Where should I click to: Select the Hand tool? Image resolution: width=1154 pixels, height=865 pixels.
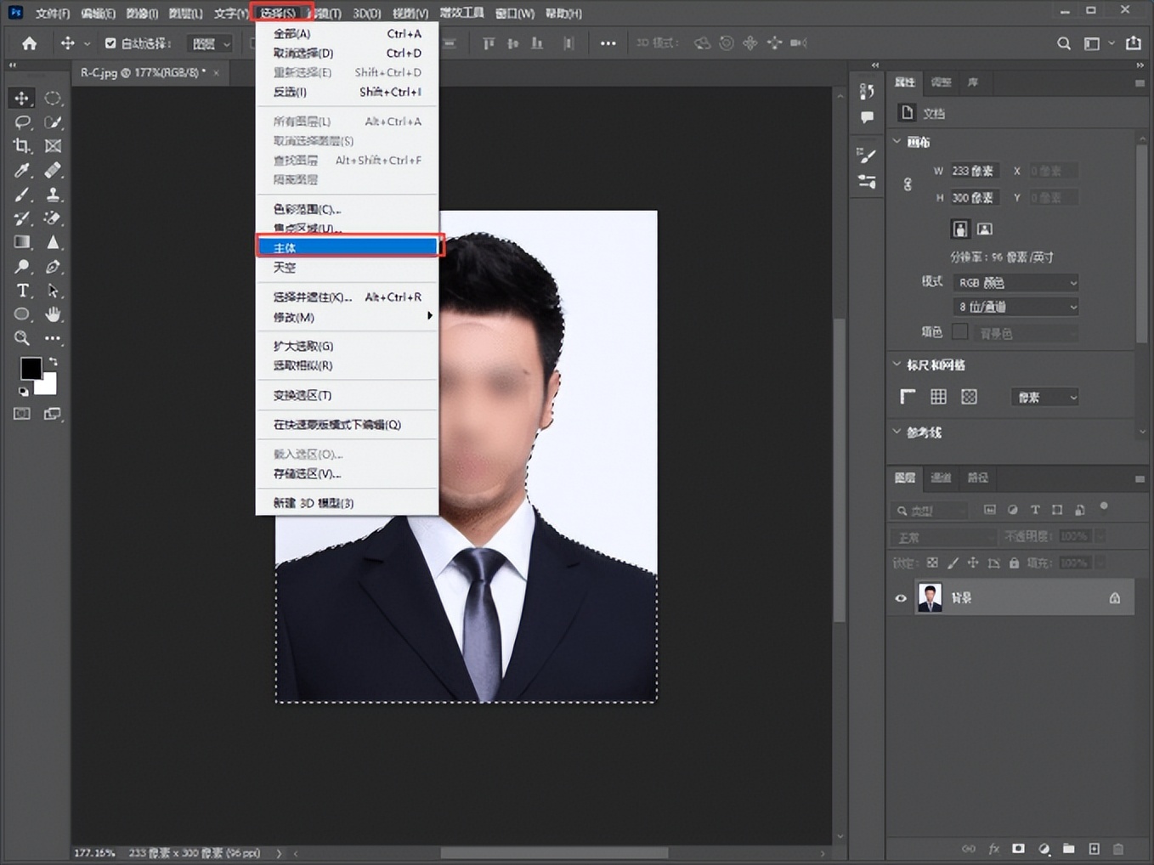click(x=53, y=314)
